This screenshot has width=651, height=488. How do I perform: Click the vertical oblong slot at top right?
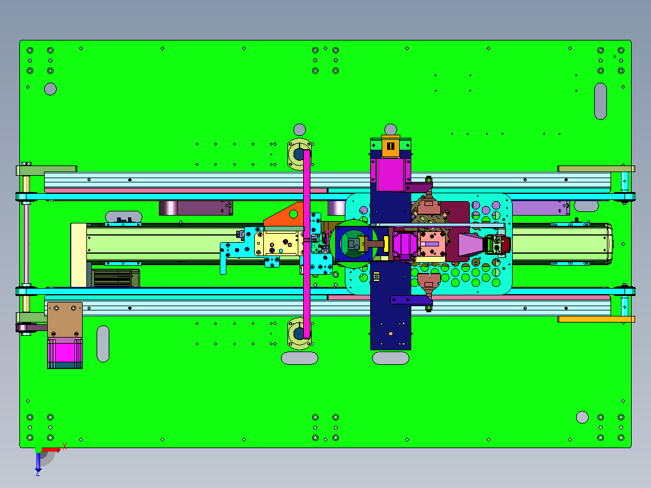point(600,101)
